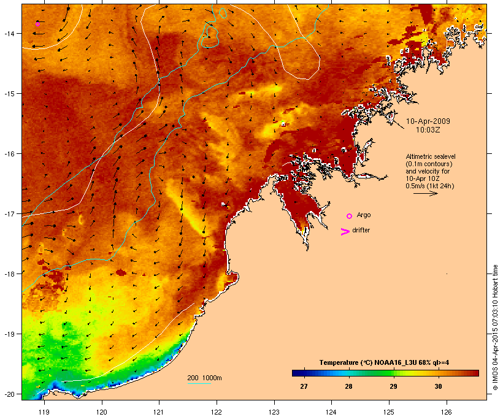503x417 pixels.
Task: Click the 0.5m/s velocity scale arrow
Action: click(425, 193)
